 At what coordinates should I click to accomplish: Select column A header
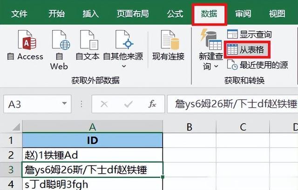click(x=92, y=127)
